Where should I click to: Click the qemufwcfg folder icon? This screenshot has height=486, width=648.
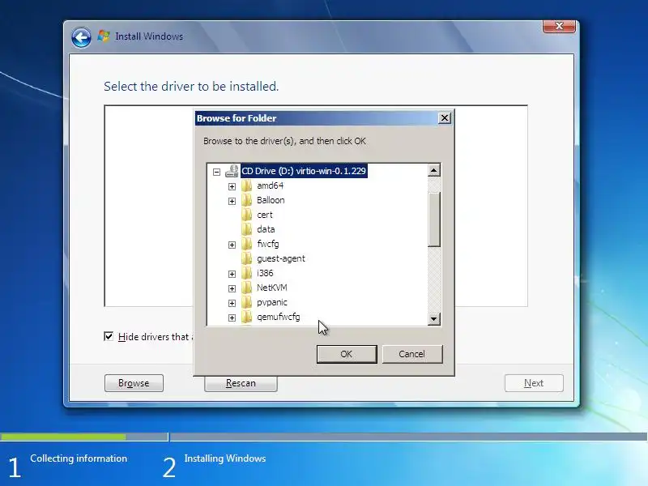(x=247, y=317)
